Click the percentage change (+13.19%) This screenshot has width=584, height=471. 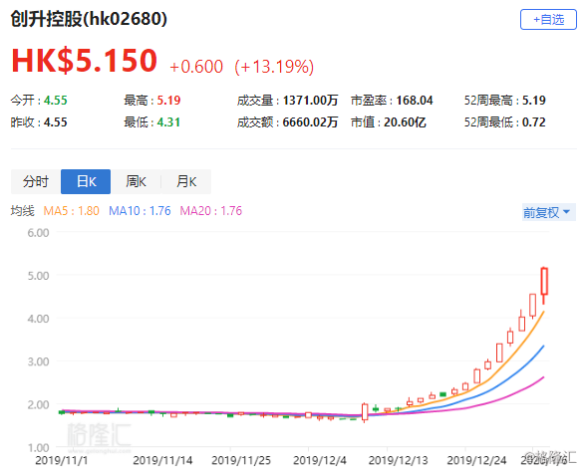coord(274,67)
